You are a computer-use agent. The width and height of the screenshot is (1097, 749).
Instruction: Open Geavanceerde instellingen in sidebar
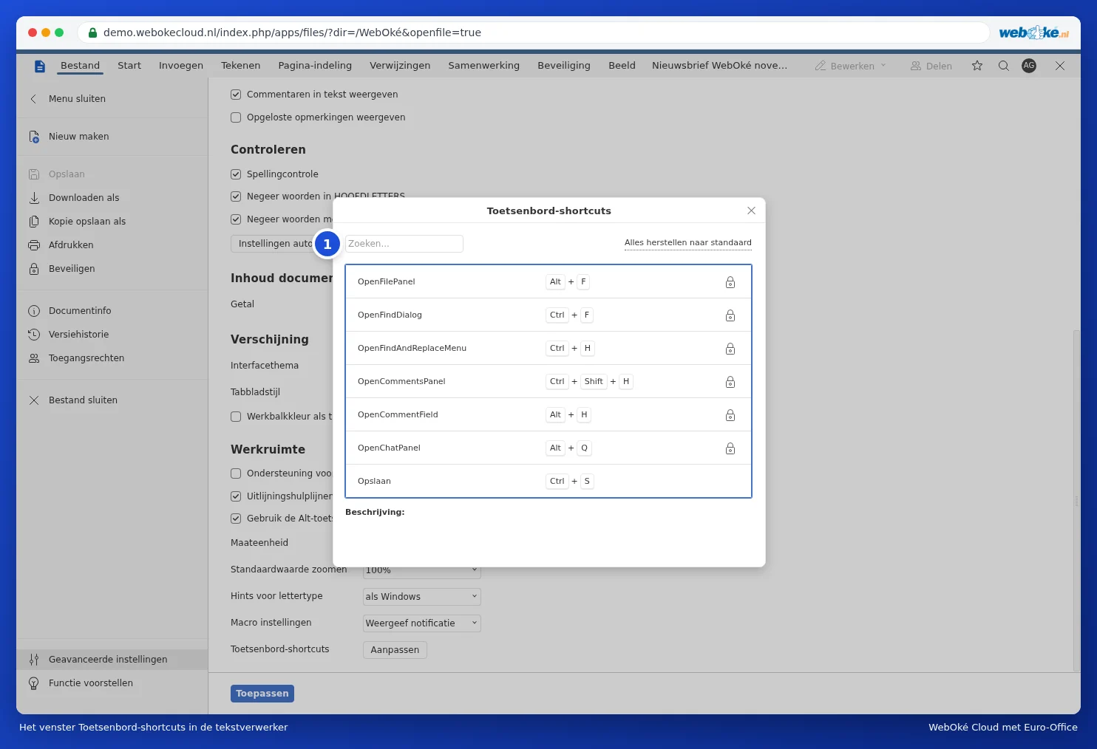[112, 660]
